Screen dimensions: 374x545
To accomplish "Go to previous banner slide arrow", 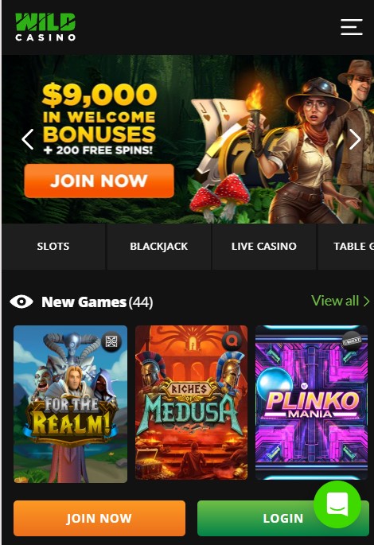I will point(28,139).
